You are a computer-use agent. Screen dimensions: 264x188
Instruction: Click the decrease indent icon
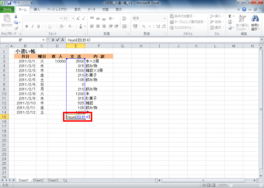(x=111, y=26)
